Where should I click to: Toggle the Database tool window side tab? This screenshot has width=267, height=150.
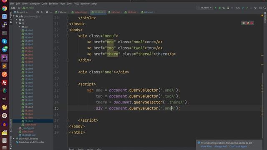tap(265, 17)
